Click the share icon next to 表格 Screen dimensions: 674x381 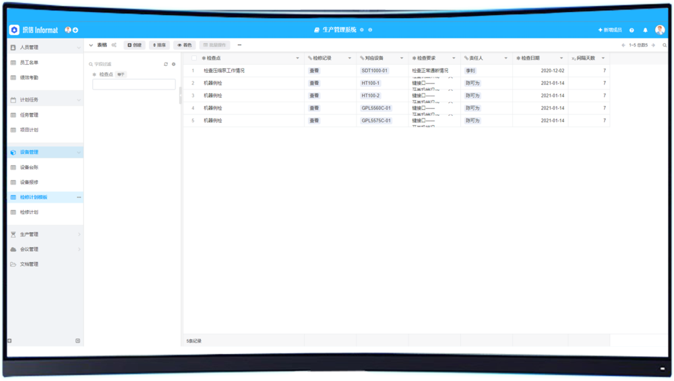coord(114,45)
